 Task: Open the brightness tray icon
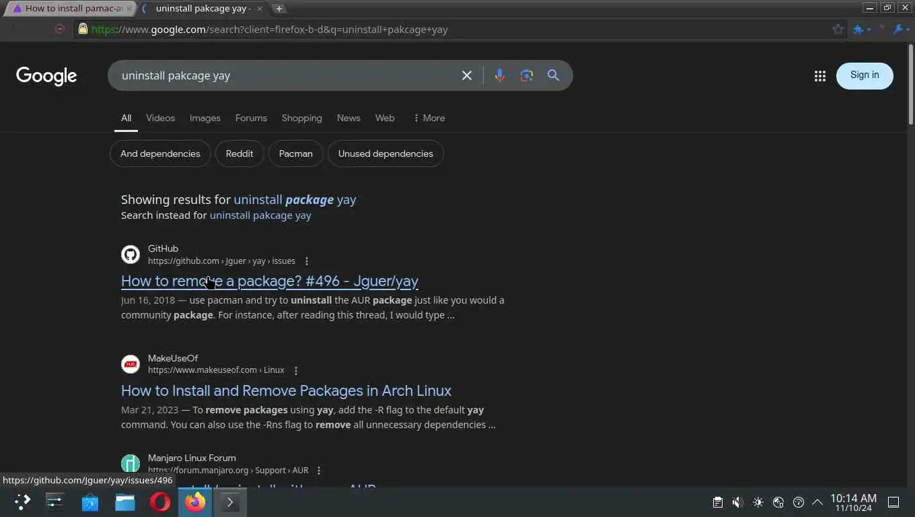758,502
